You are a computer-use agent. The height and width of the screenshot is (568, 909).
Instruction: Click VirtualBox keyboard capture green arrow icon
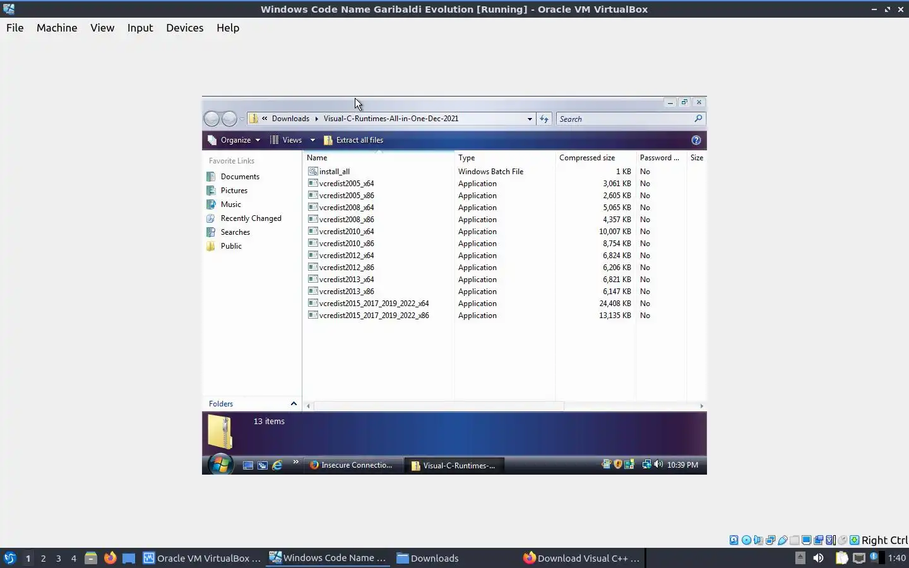click(854, 540)
